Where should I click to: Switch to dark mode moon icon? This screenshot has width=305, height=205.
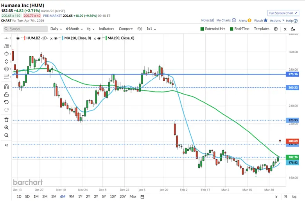pyautogui.click(x=293, y=29)
